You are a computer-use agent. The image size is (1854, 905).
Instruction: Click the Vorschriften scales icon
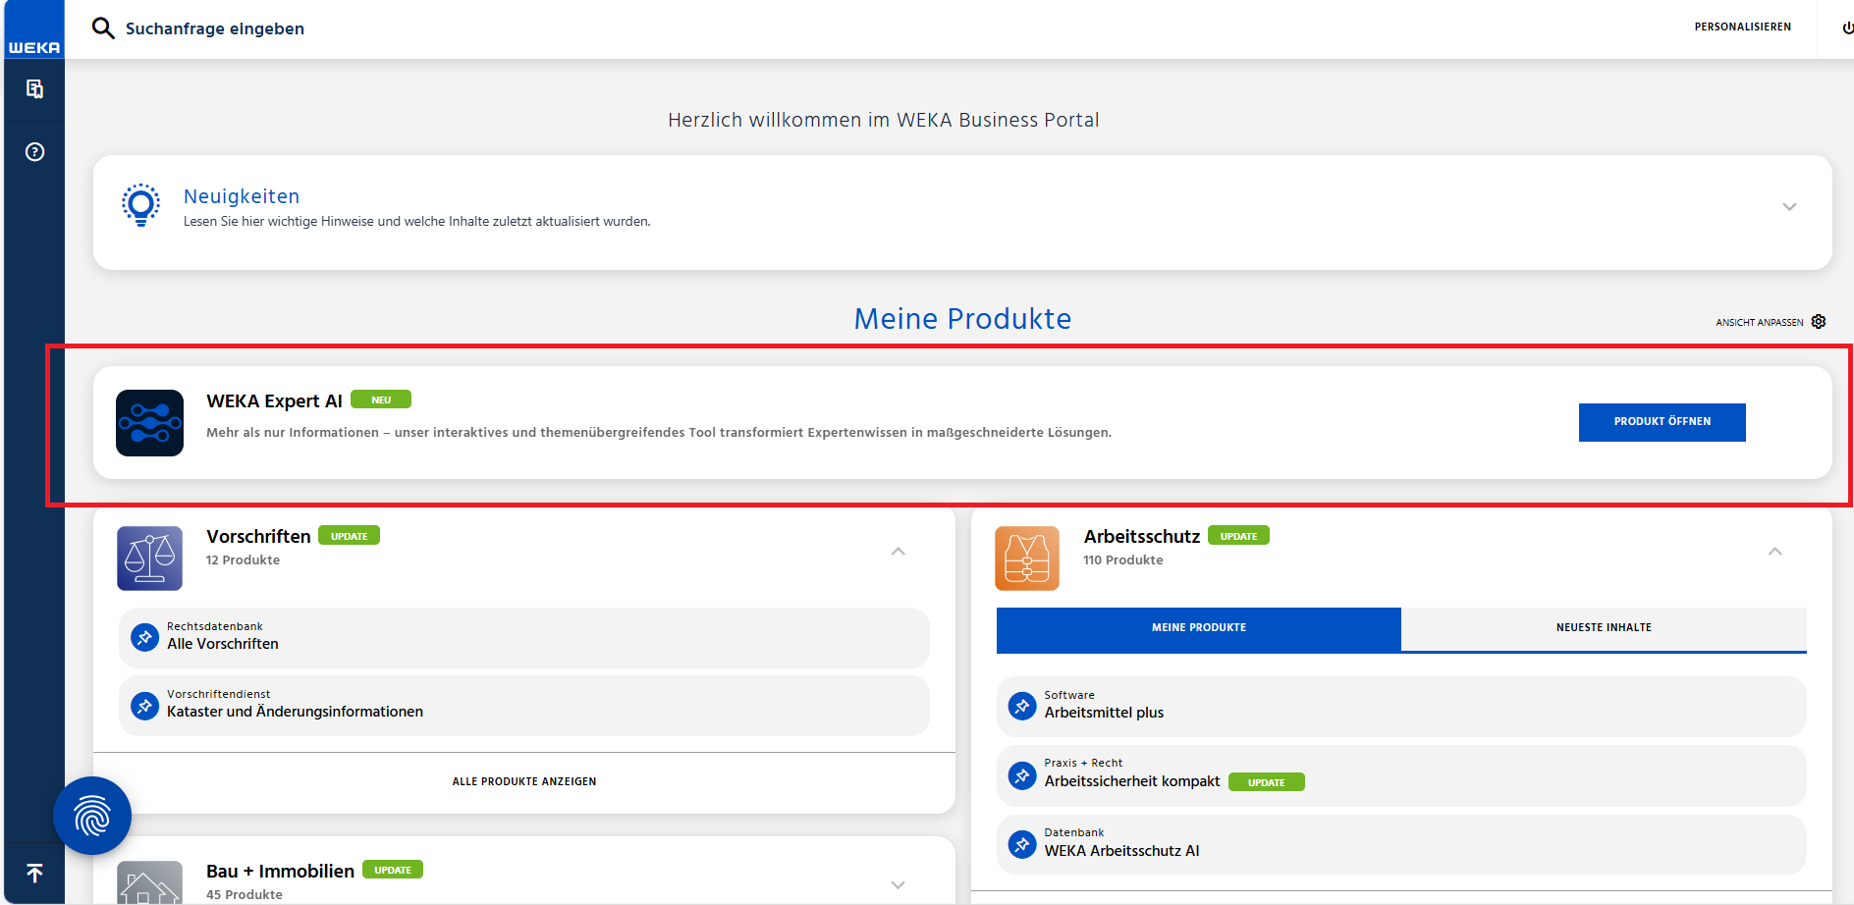point(149,558)
